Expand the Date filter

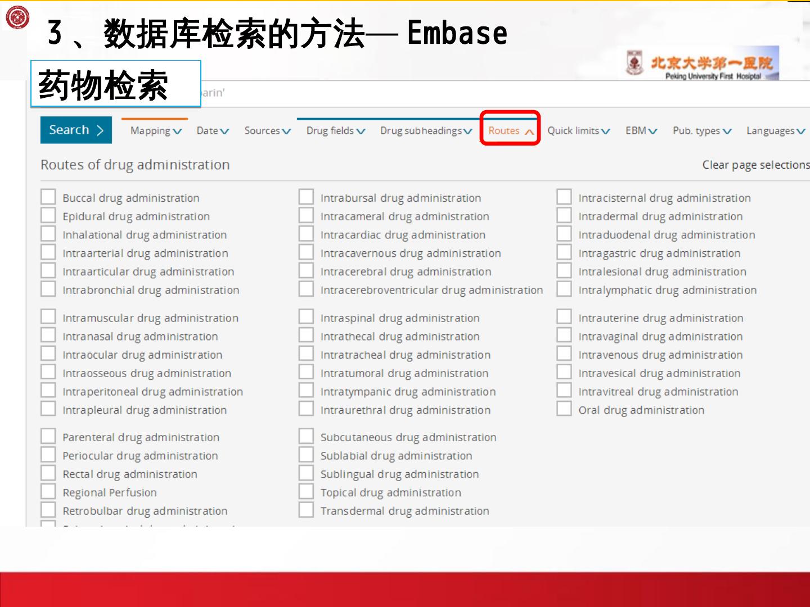tap(213, 130)
